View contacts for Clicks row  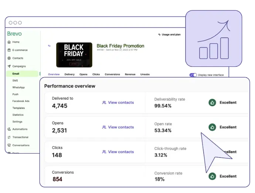118,152
